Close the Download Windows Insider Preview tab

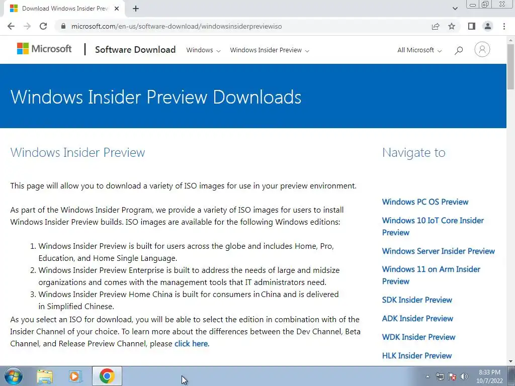(x=117, y=9)
